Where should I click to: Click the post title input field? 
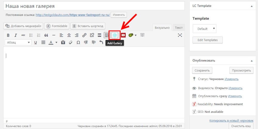94,6
